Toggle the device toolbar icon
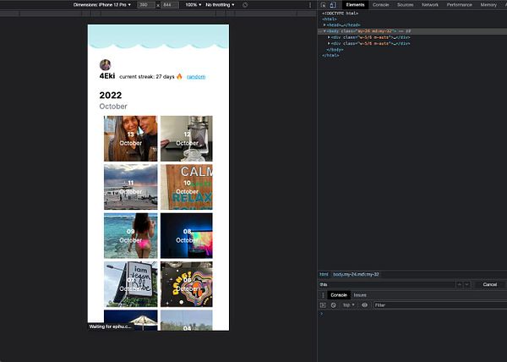 [333, 5]
